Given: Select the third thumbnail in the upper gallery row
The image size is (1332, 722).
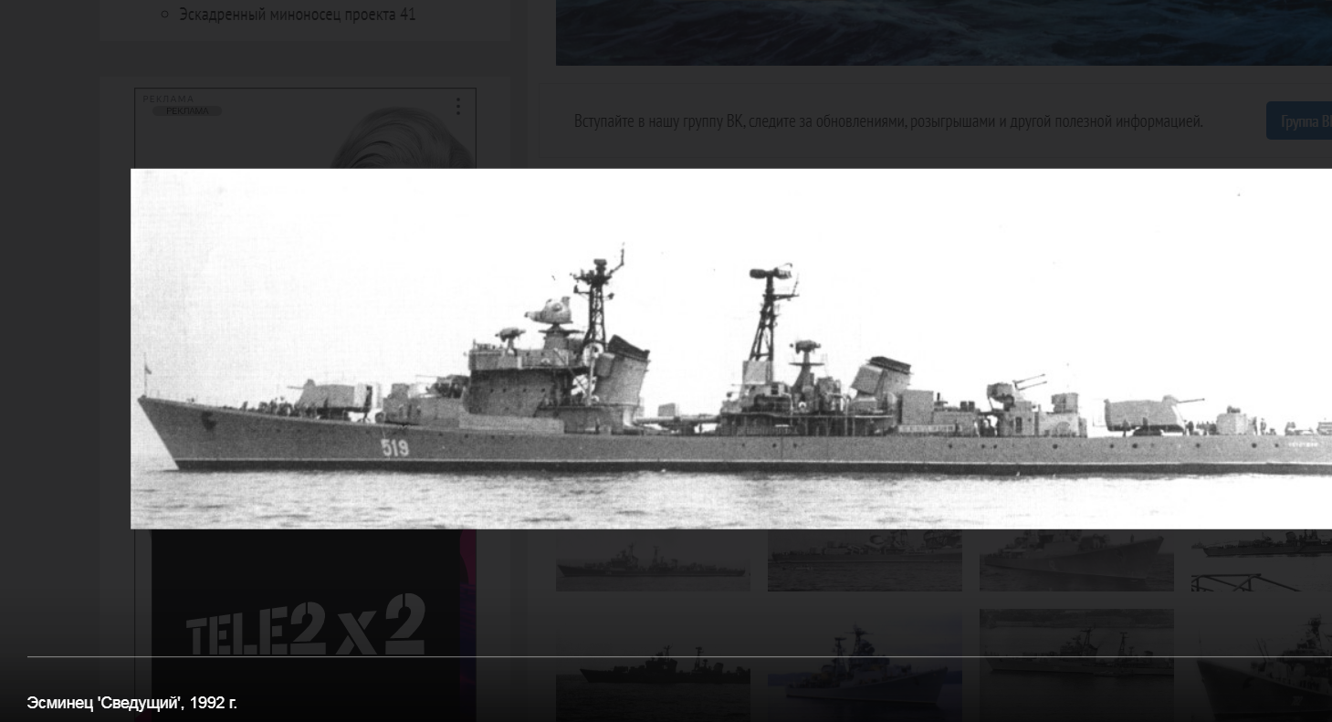Looking at the screenshot, I should [x=1076, y=560].
